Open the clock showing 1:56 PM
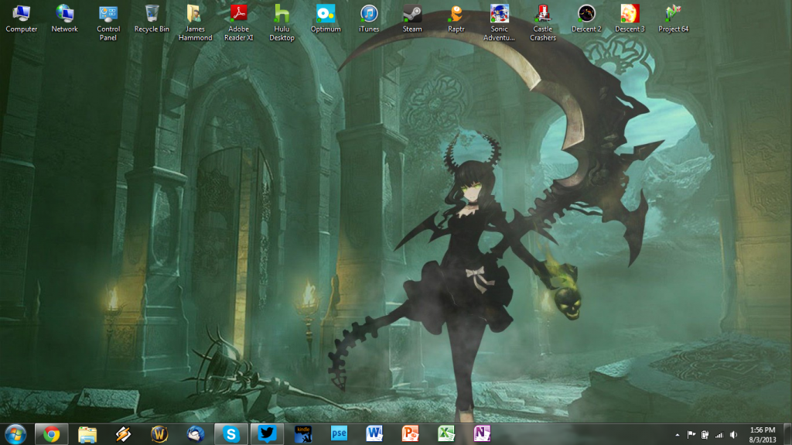792x445 pixels. click(x=762, y=435)
